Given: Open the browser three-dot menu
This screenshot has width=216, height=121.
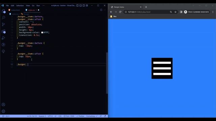Looking at the screenshot, I should (213, 12).
